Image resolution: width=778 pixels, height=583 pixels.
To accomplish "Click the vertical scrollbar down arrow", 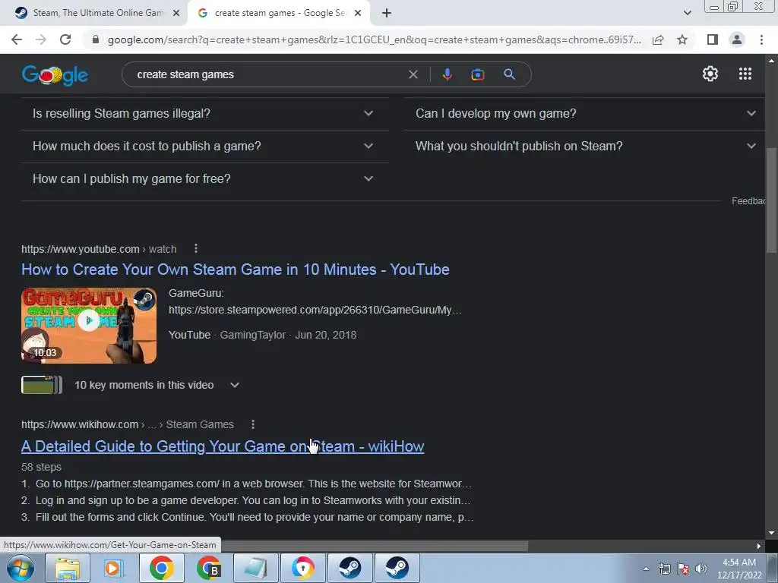I will click(x=771, y=533).
